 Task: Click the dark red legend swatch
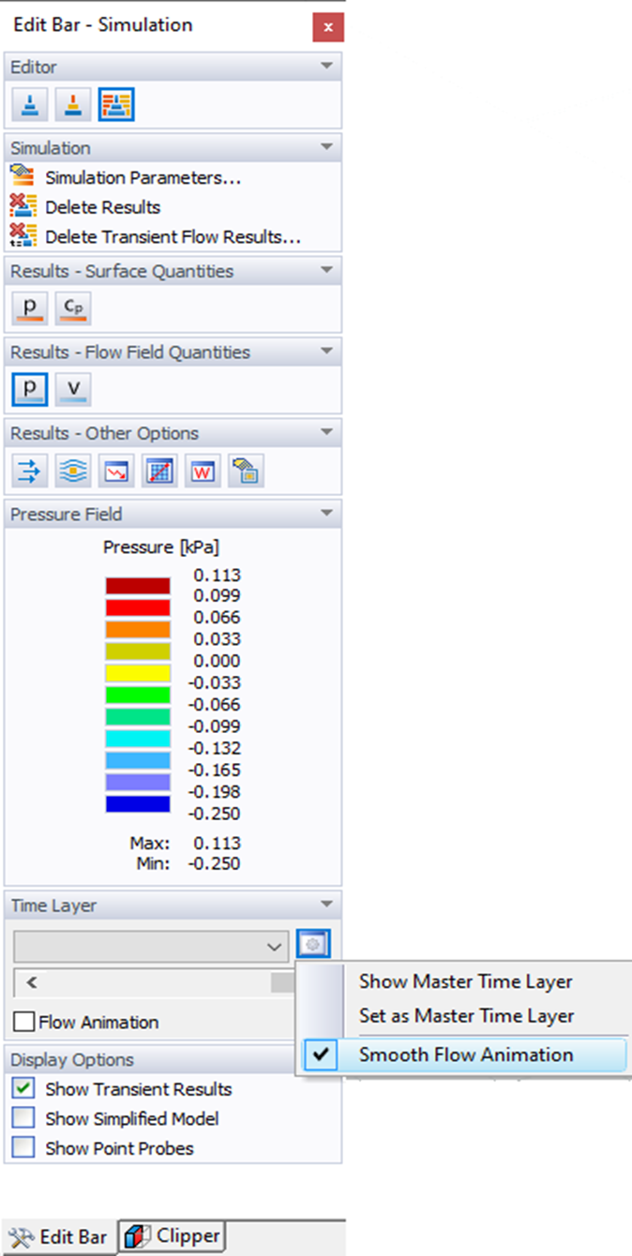pos(138,586)
